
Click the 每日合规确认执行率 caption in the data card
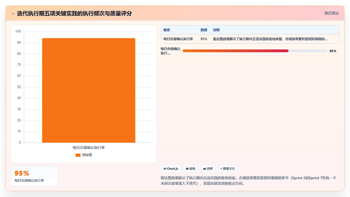tap(29, 181)
